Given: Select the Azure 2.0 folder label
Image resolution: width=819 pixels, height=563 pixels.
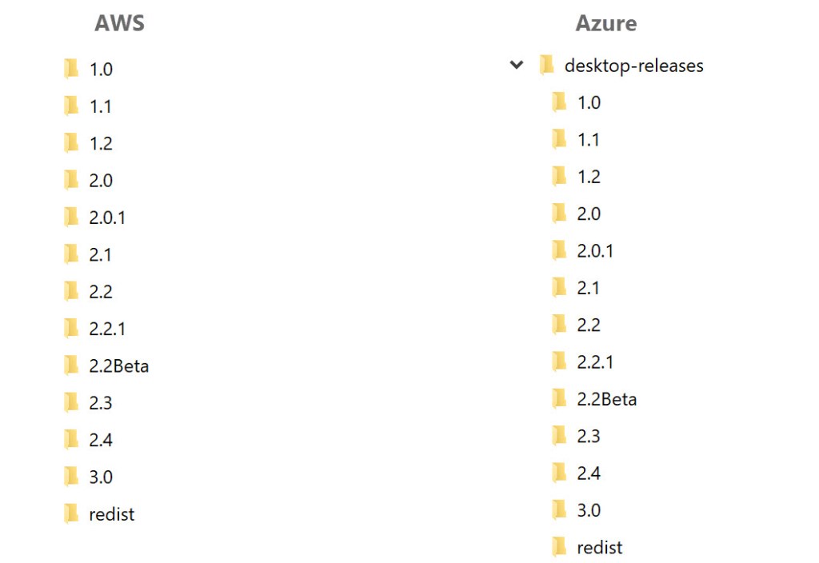Looking at the screenshot, I should point(589,214).
